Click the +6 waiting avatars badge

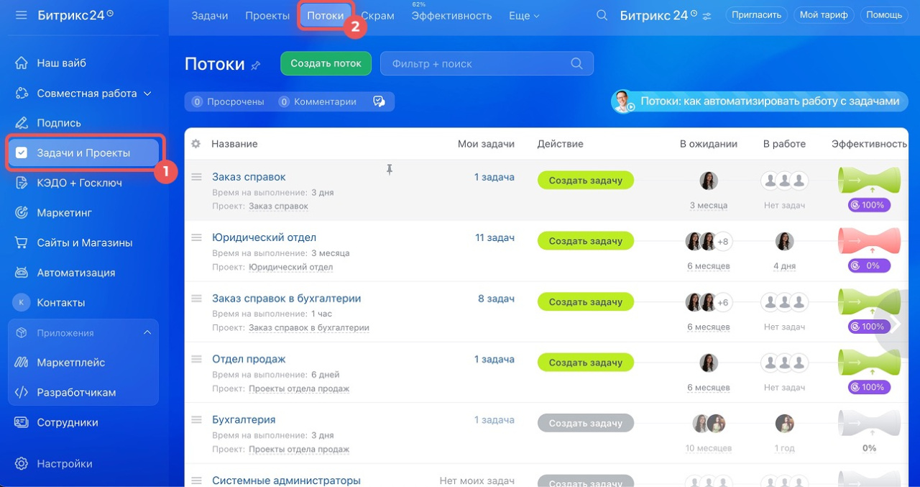[723, 302]
